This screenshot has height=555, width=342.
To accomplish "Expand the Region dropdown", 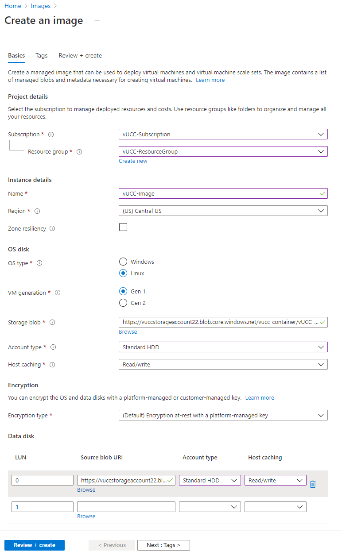I will click(223, 211).
